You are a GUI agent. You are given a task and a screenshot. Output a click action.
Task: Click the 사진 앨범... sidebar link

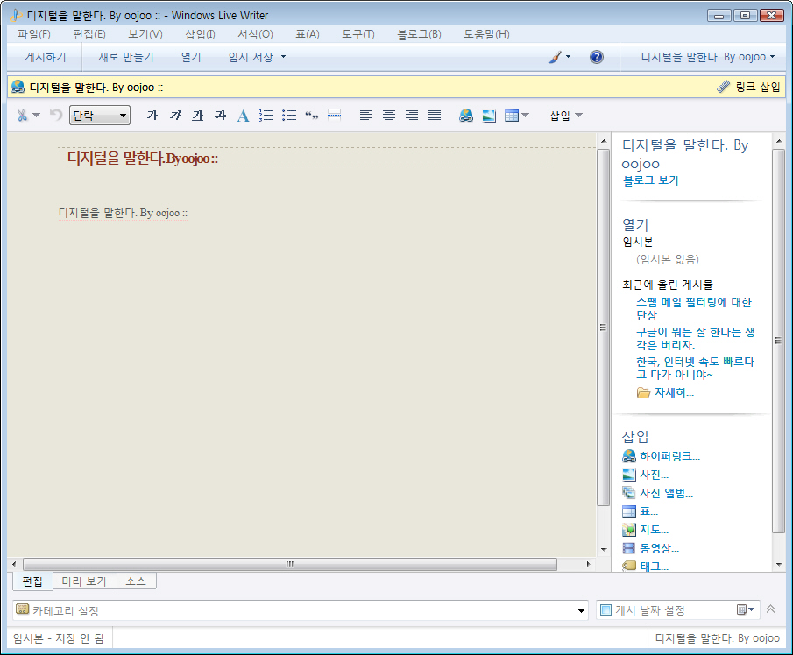tap(658, 493)
